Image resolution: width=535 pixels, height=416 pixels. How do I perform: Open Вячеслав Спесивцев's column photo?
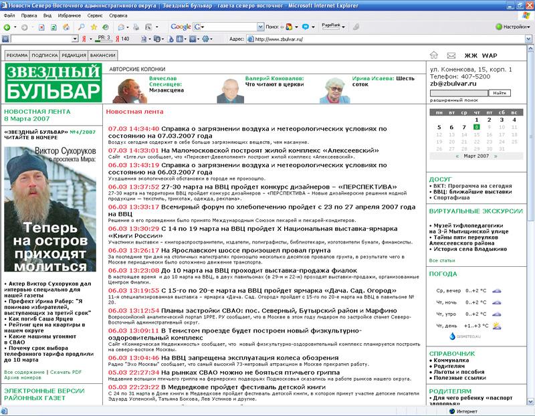(x=129, y=90)
